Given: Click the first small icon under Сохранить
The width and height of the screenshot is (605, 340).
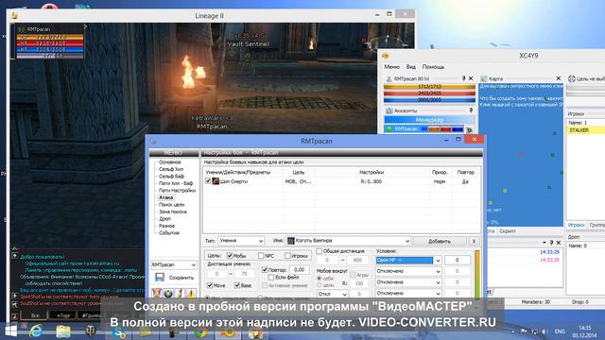Looking at the screenshot, I should 156,294.
